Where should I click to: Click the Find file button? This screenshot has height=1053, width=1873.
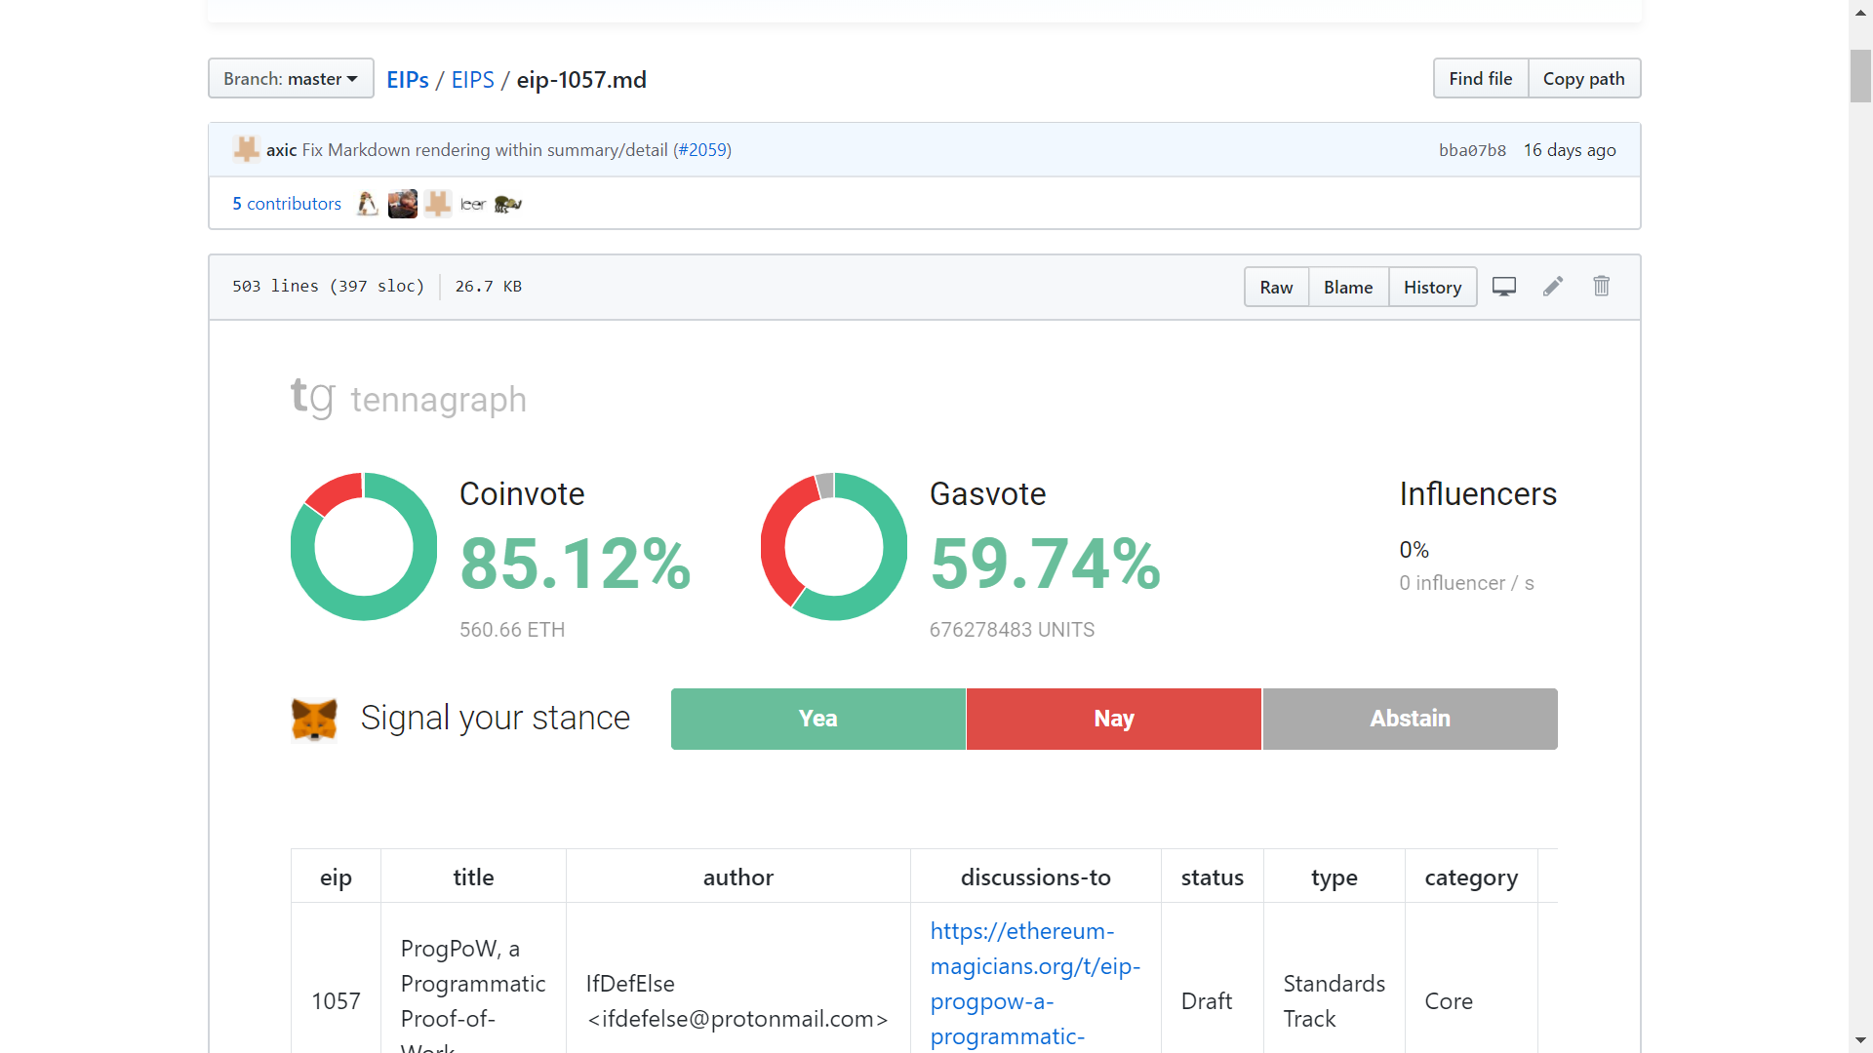pos(1480,79)
